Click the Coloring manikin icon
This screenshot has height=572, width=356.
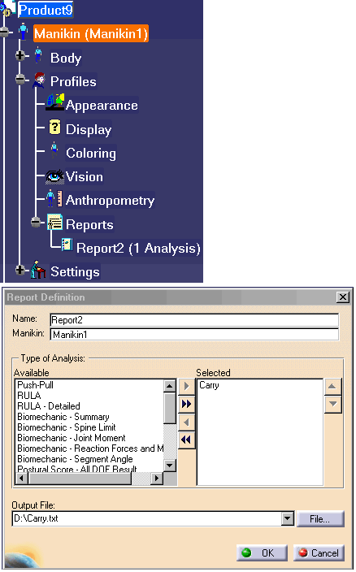pos(54,150)
